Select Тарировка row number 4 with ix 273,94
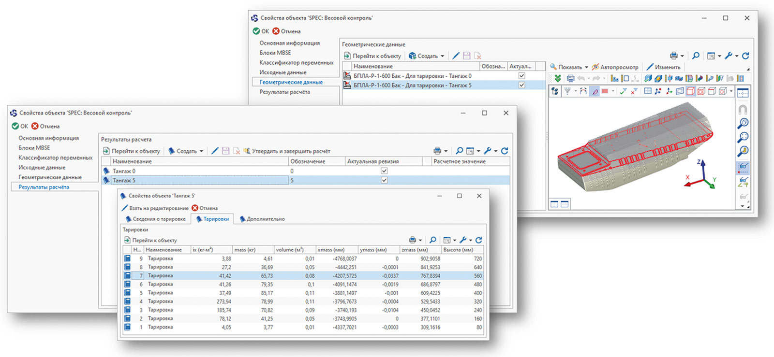The image size is (774, 357). pyautogui.click(x=303, y=301)
